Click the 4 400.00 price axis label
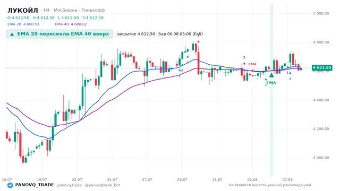This screenshot has height=191, width=340. (321, 100)
